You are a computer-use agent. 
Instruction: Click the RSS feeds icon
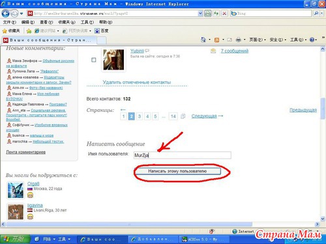216,40
